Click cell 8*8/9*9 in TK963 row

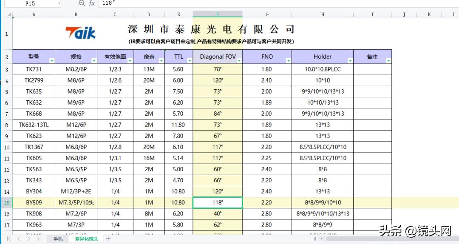tap(323, 225)
